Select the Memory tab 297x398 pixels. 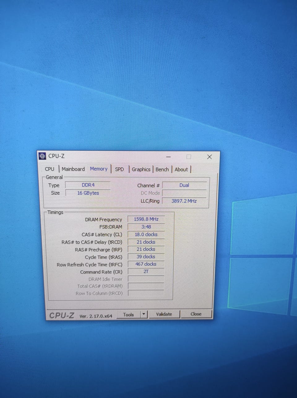(x=99, y=169)
